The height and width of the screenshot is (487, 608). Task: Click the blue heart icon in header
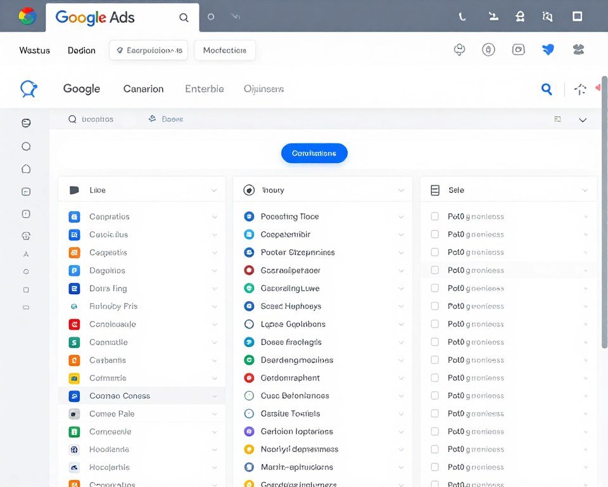[548, 49]
